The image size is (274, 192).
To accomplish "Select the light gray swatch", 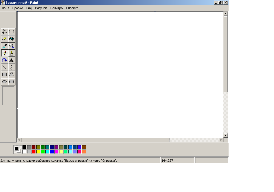I will click(29, 152).
